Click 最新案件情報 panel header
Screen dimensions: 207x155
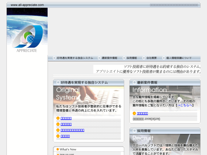pos(165,82)
